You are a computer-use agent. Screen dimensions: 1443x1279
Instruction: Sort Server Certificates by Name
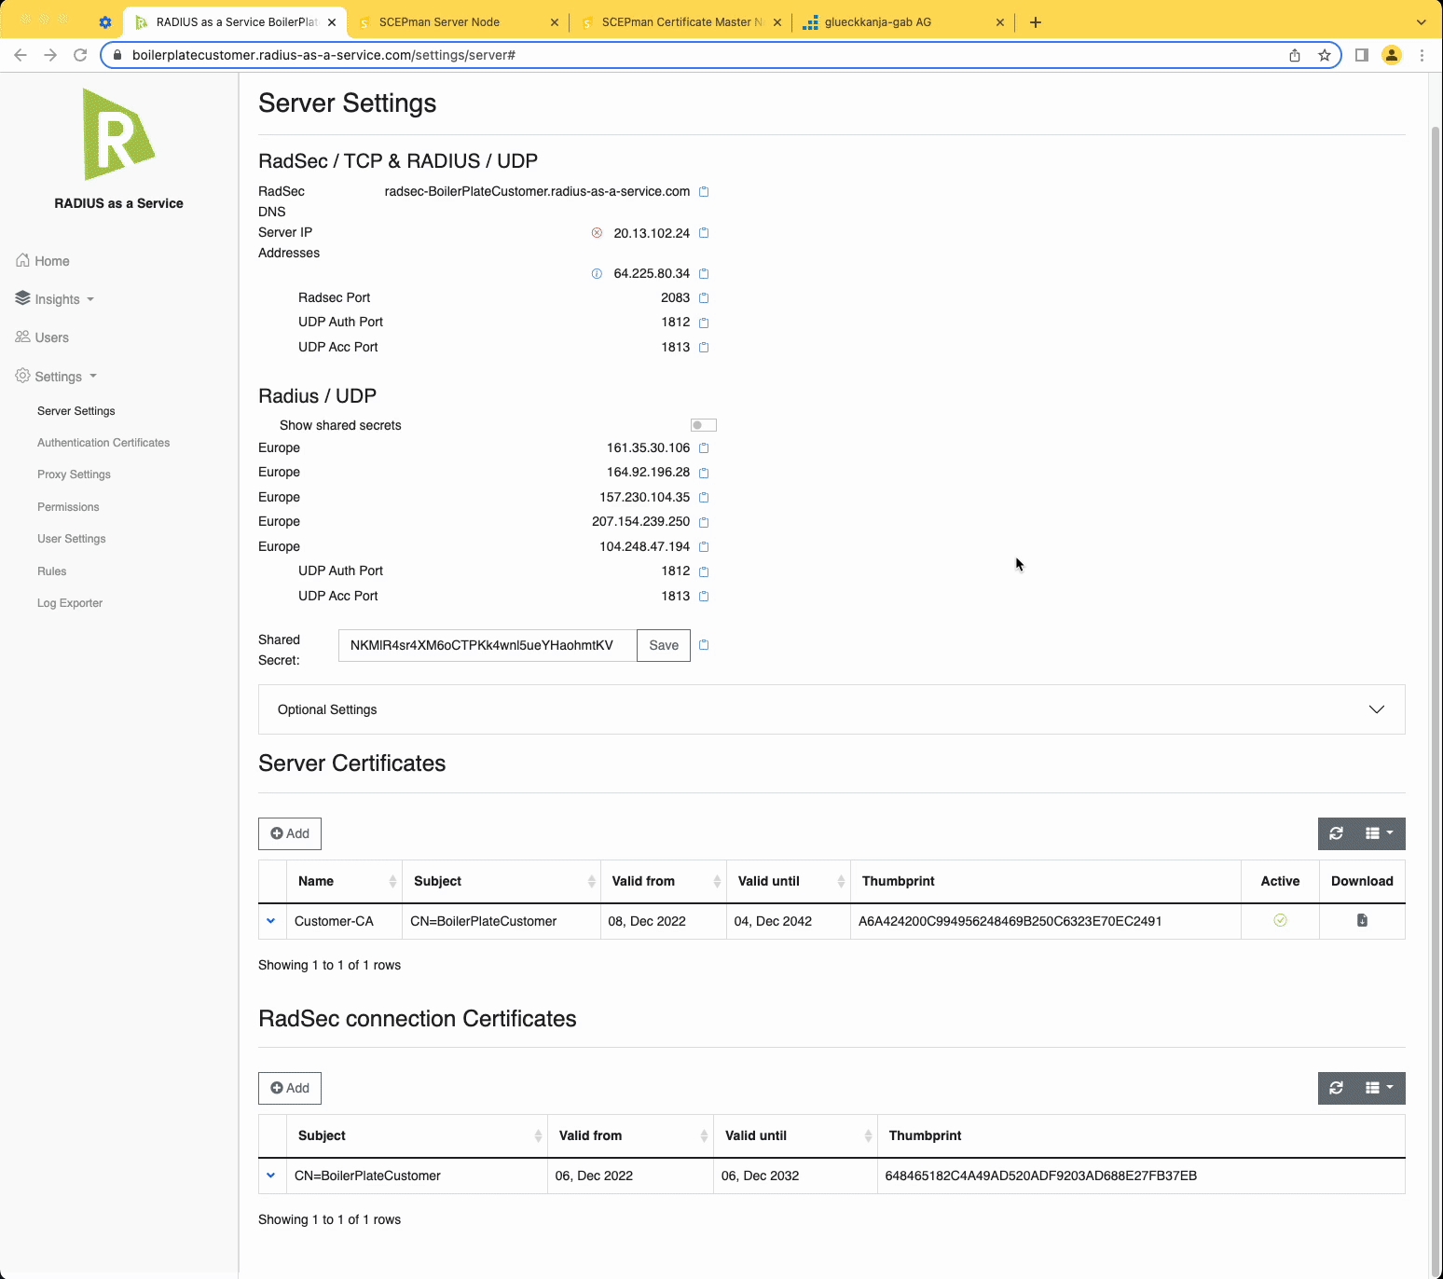pos(345,881)
